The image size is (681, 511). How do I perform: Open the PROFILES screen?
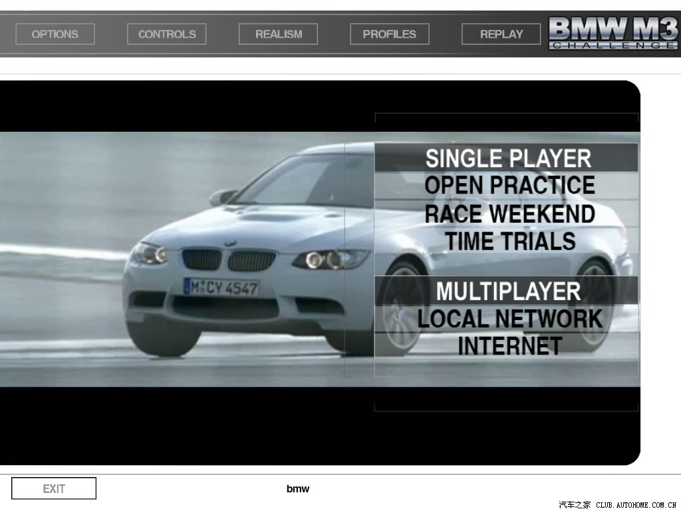click(389, 34)
